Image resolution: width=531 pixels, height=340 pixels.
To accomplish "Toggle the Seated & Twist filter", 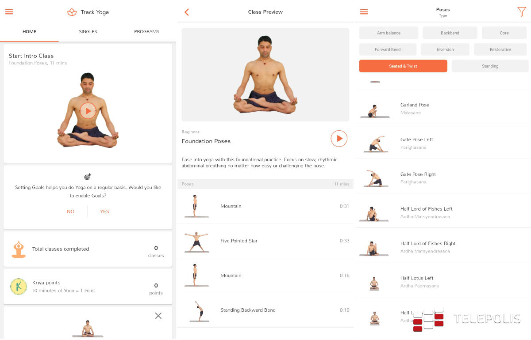I will (403, 66).
